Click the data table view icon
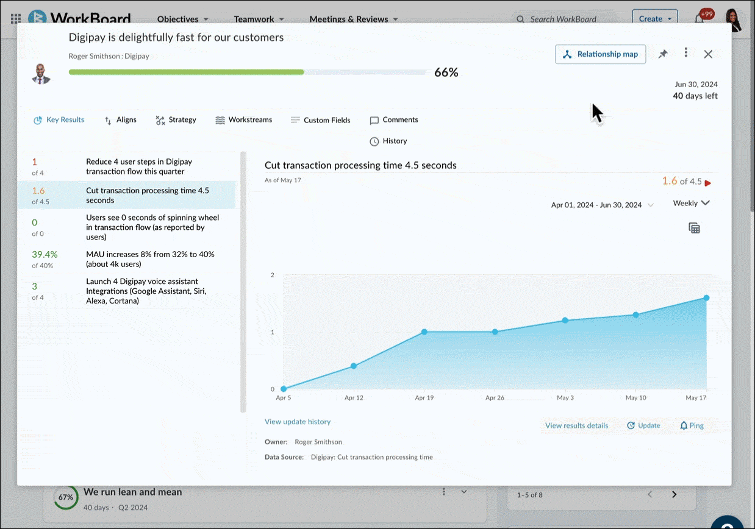 [694, 228]
